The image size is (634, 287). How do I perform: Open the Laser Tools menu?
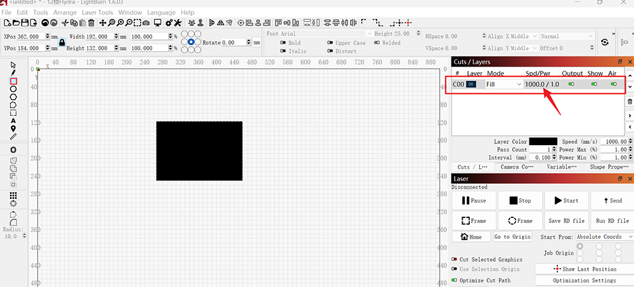[x=98, y=12]
